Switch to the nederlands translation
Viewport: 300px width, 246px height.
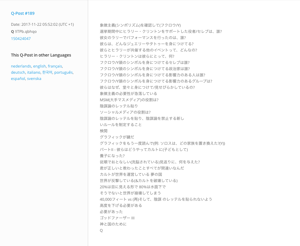click(x=21, y=66)
